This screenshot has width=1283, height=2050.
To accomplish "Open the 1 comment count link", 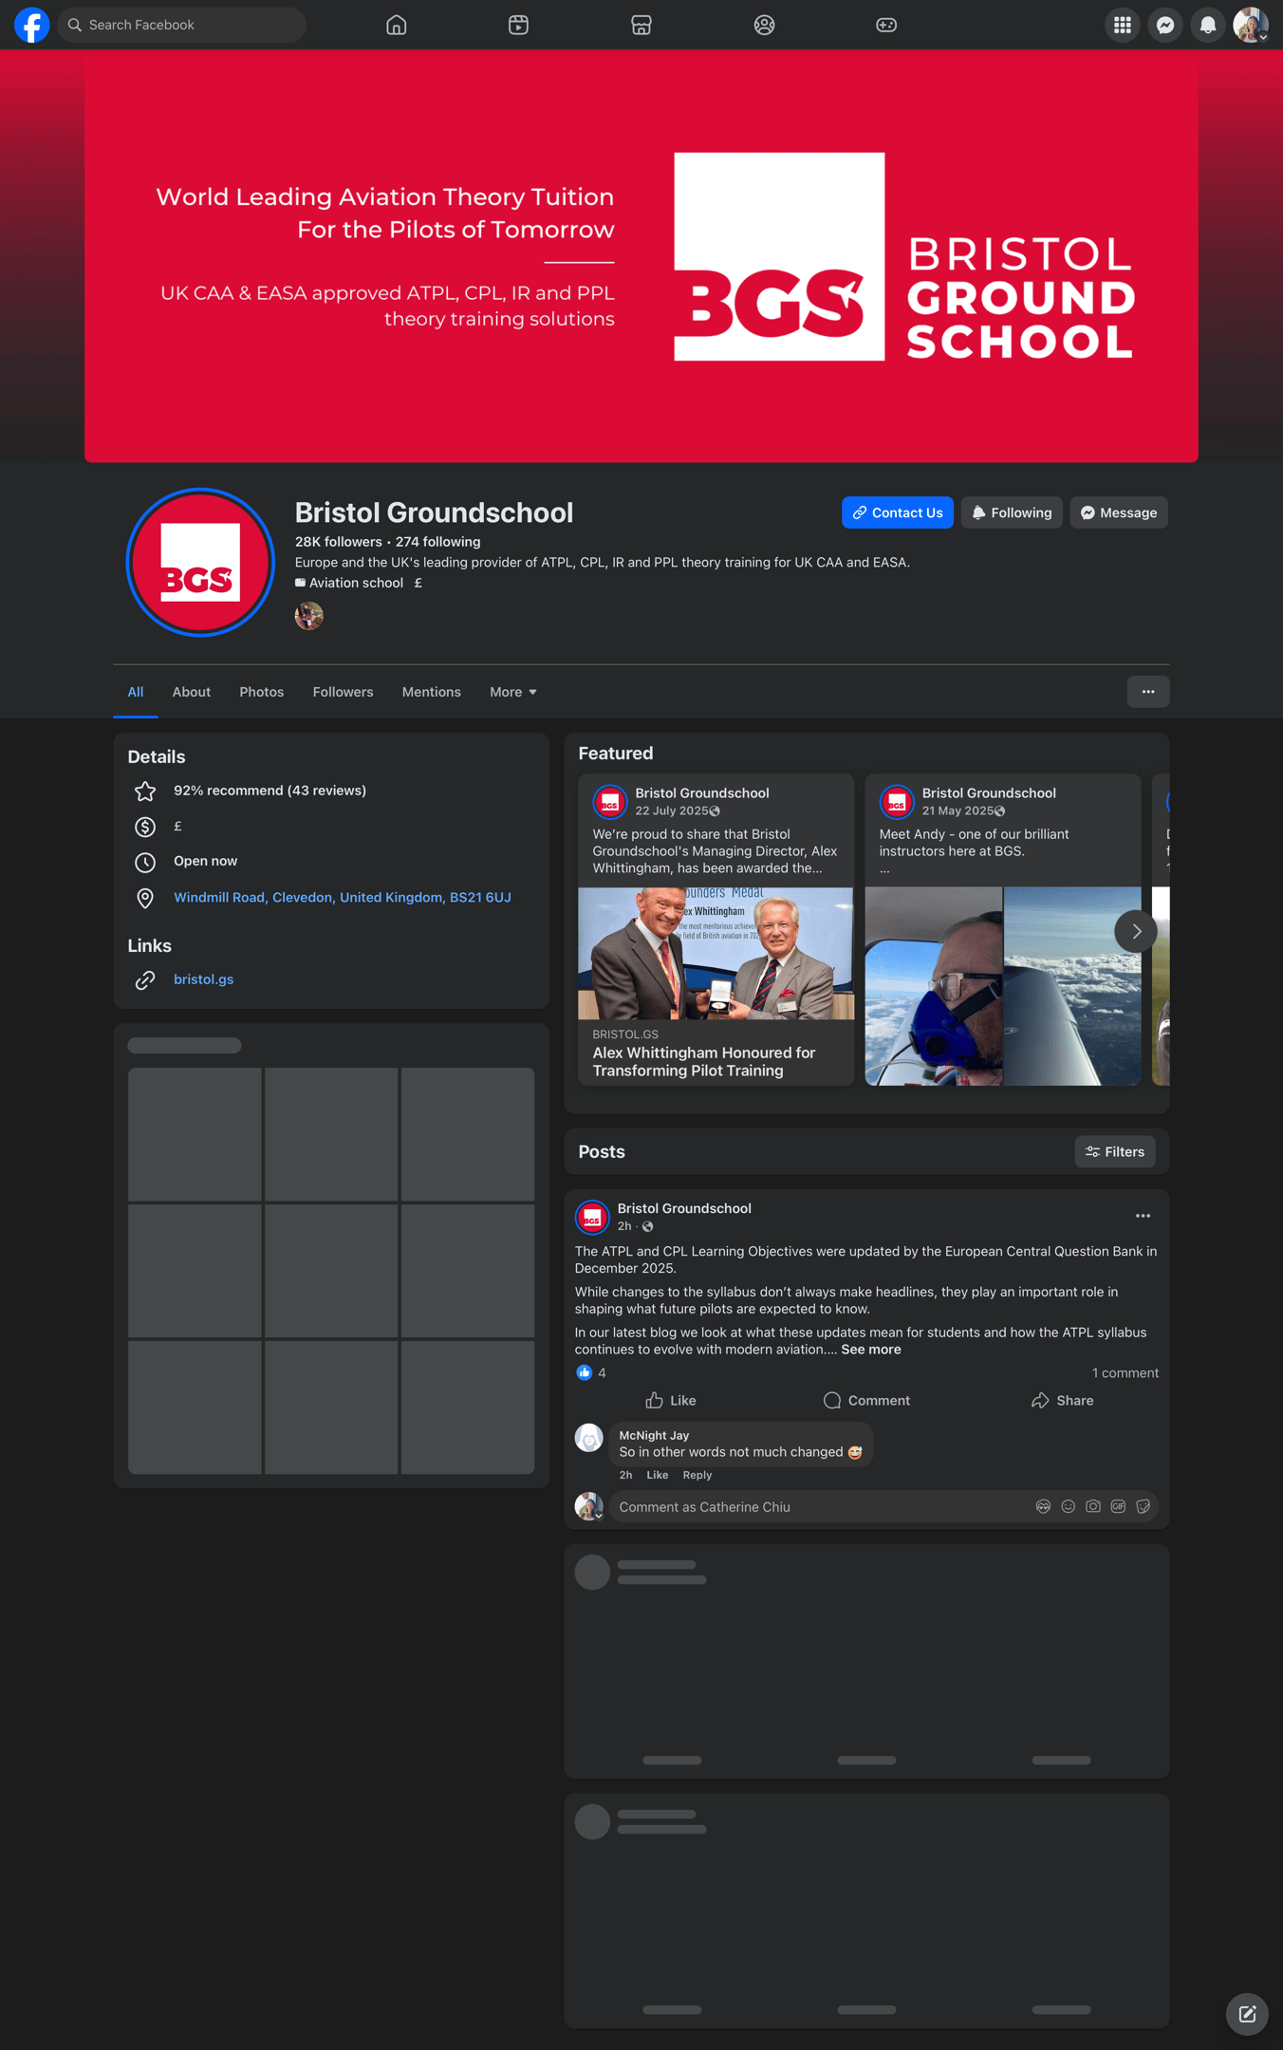I will (1125, 1373).
